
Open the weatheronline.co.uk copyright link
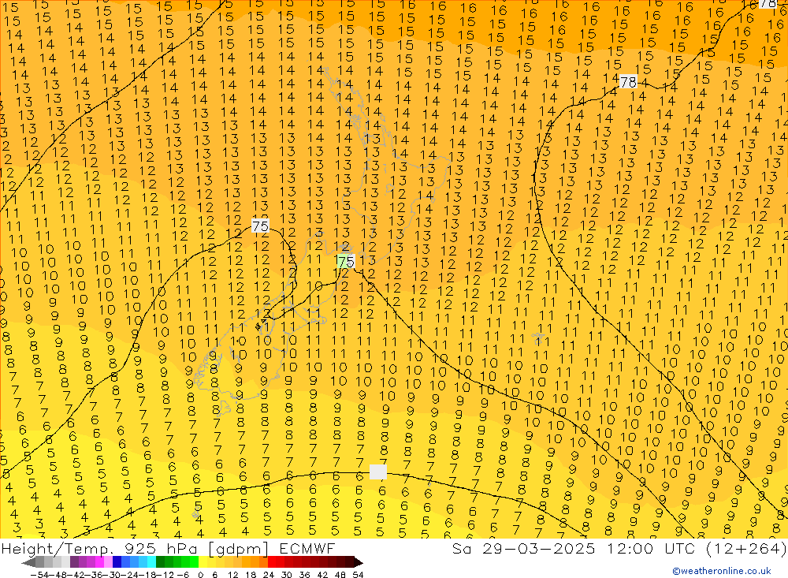click(x=722, y=570)
